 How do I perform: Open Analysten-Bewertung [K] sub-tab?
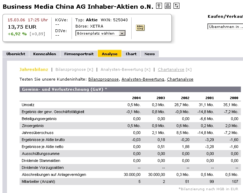tap(126, 69)
